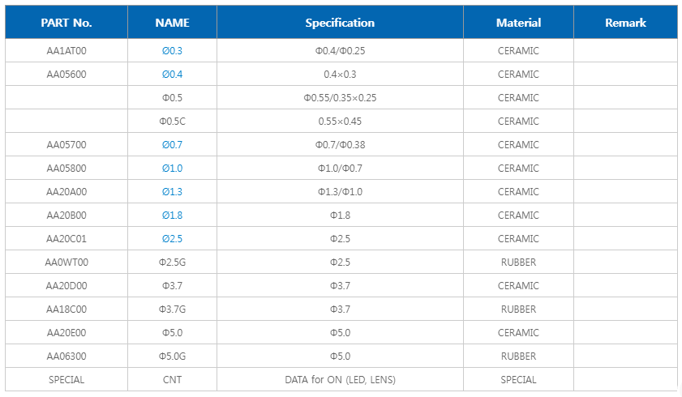Open the Ø1.3 product link

(x=172, y=192)
